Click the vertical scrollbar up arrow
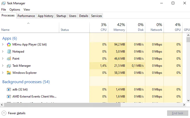The image size is (190, 118). coord(188,35)
